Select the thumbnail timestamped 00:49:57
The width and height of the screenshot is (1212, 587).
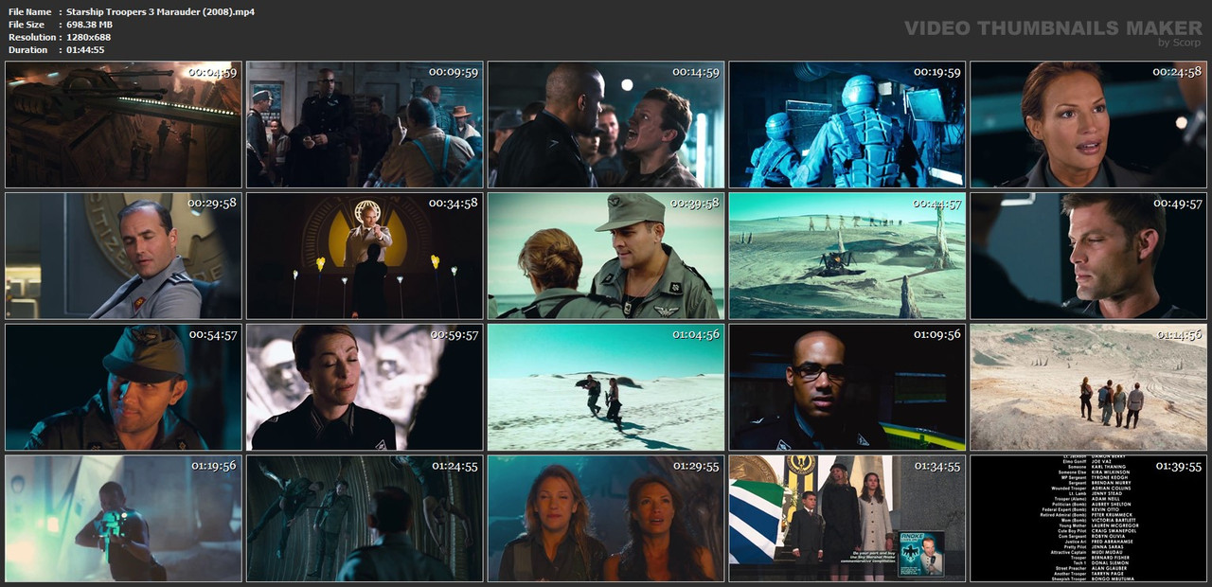click(x=1089, y=256)
